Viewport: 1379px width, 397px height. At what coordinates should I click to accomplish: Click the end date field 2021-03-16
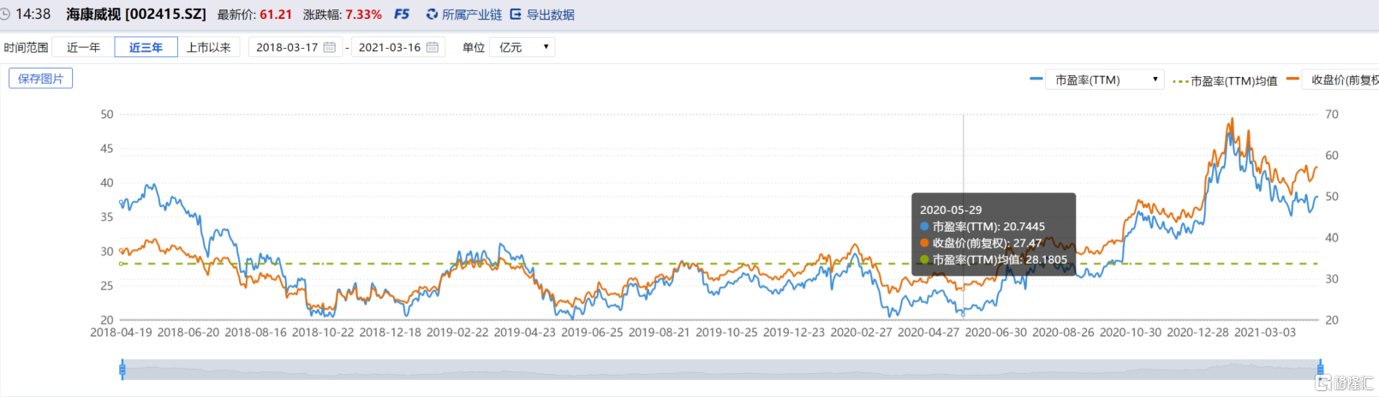click(x=398, y=47)
